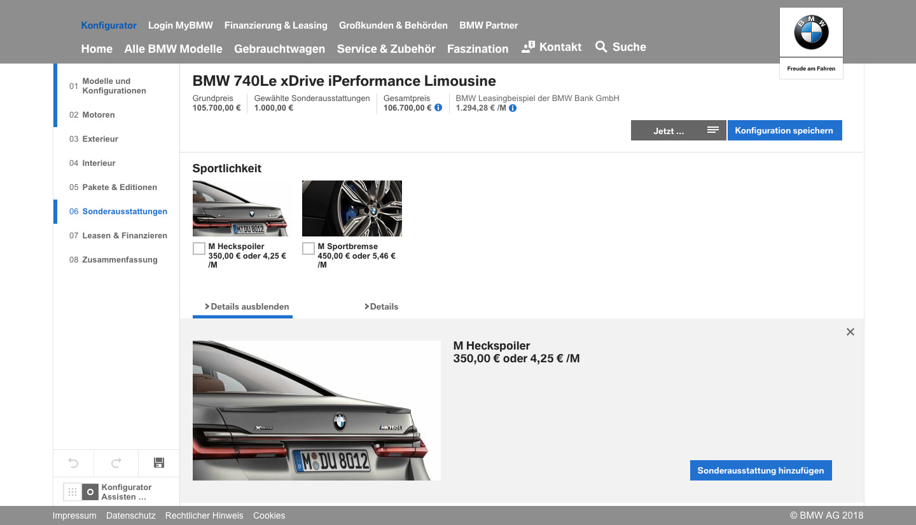
Task: Click Konfiguration speichern button
Action: point(784,130)
